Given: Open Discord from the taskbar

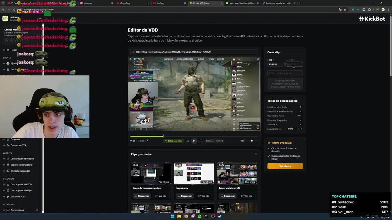Looking at the screenshot, I should 193,216.
